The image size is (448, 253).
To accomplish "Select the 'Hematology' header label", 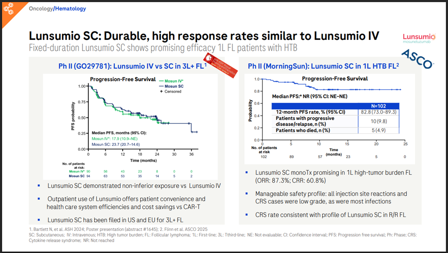I will click(x=70, y=9).
